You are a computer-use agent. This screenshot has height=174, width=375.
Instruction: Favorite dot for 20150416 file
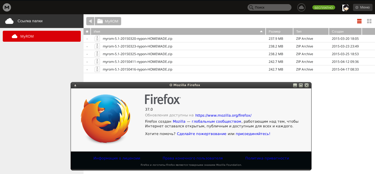(x=87, y=70)
